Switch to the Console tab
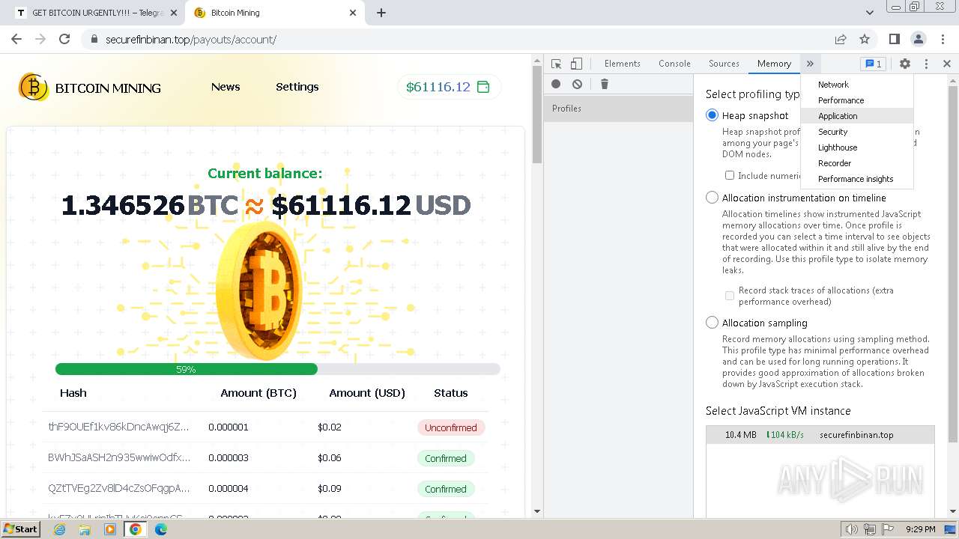Viewport: 959px width, 539px height. pos(674,64)
